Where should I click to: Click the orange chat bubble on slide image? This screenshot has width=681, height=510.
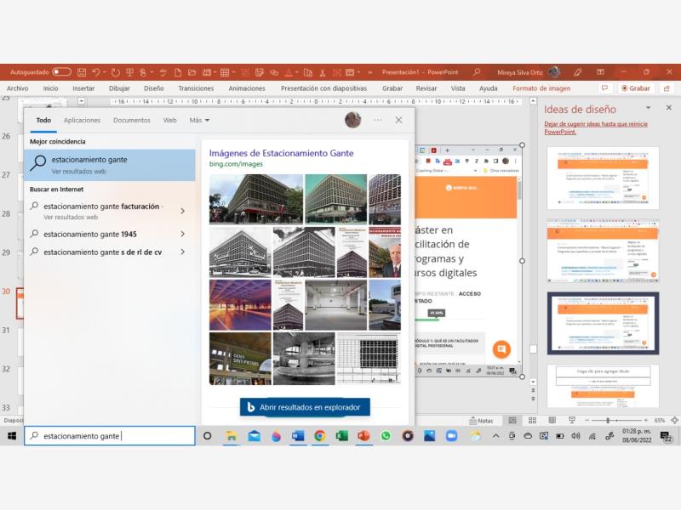click(x=501, y=349)
